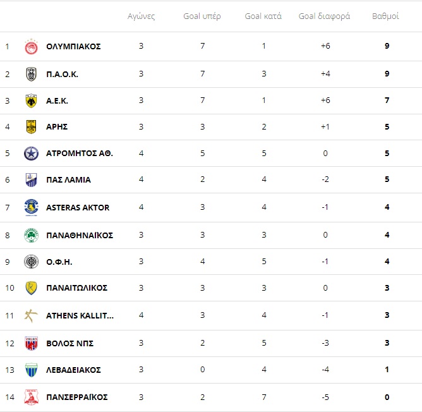Click the Athens Kallithea gold logo
Image resolution: width=422 pixels, height=412 pixels.
(31, 315)
